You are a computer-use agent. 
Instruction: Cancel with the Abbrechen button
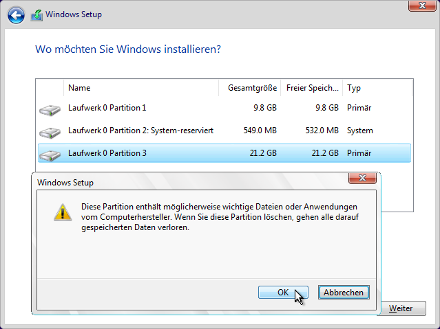[x=344, y=293]
